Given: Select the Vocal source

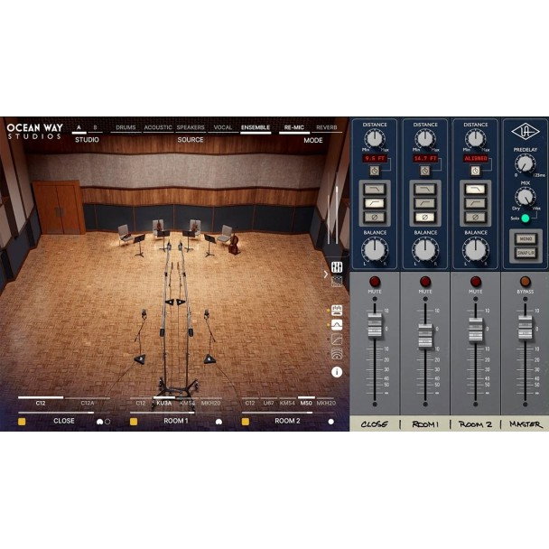Looking at the screenshot, I should click(x=223, y=128).
